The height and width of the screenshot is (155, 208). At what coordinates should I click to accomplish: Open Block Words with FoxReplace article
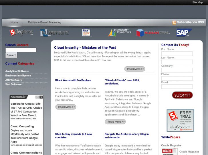pyautogui.click(x=73, y=80)
